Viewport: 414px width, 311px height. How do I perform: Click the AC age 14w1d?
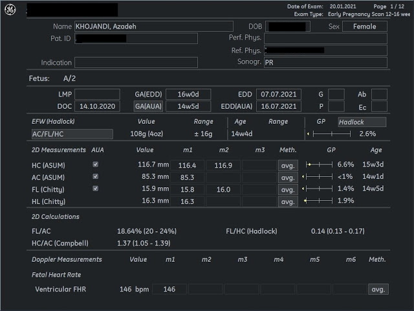(373, 176)
